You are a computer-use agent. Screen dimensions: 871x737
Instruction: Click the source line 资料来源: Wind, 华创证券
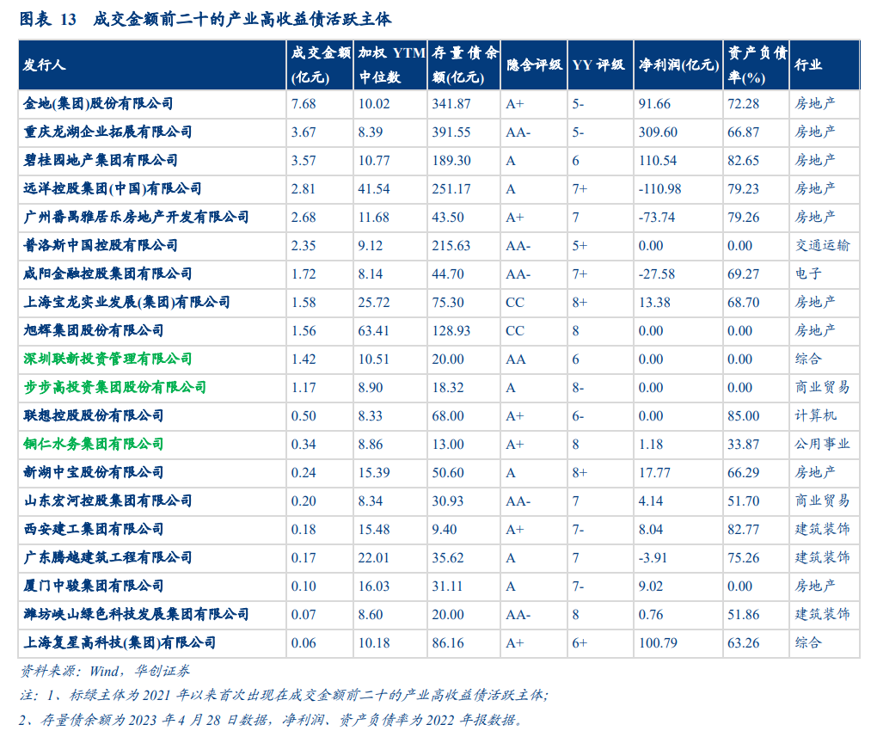[x=105, y=671]
